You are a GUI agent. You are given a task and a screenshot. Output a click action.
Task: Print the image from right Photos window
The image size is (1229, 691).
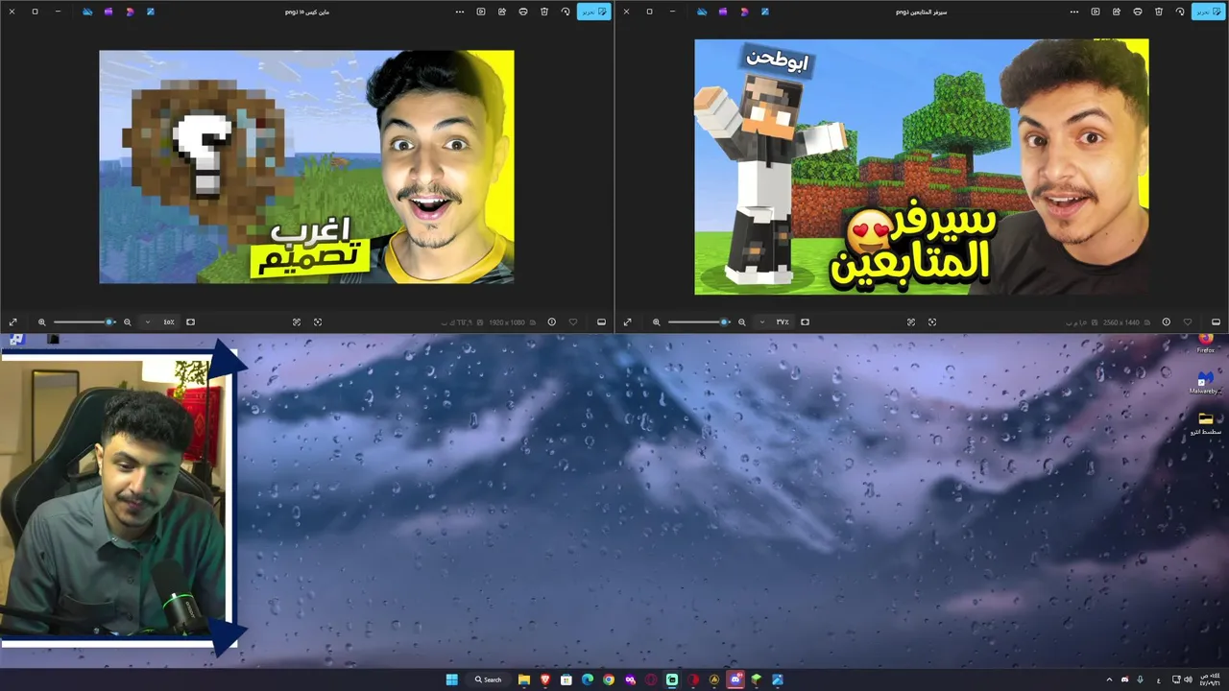coord(1138,12)
